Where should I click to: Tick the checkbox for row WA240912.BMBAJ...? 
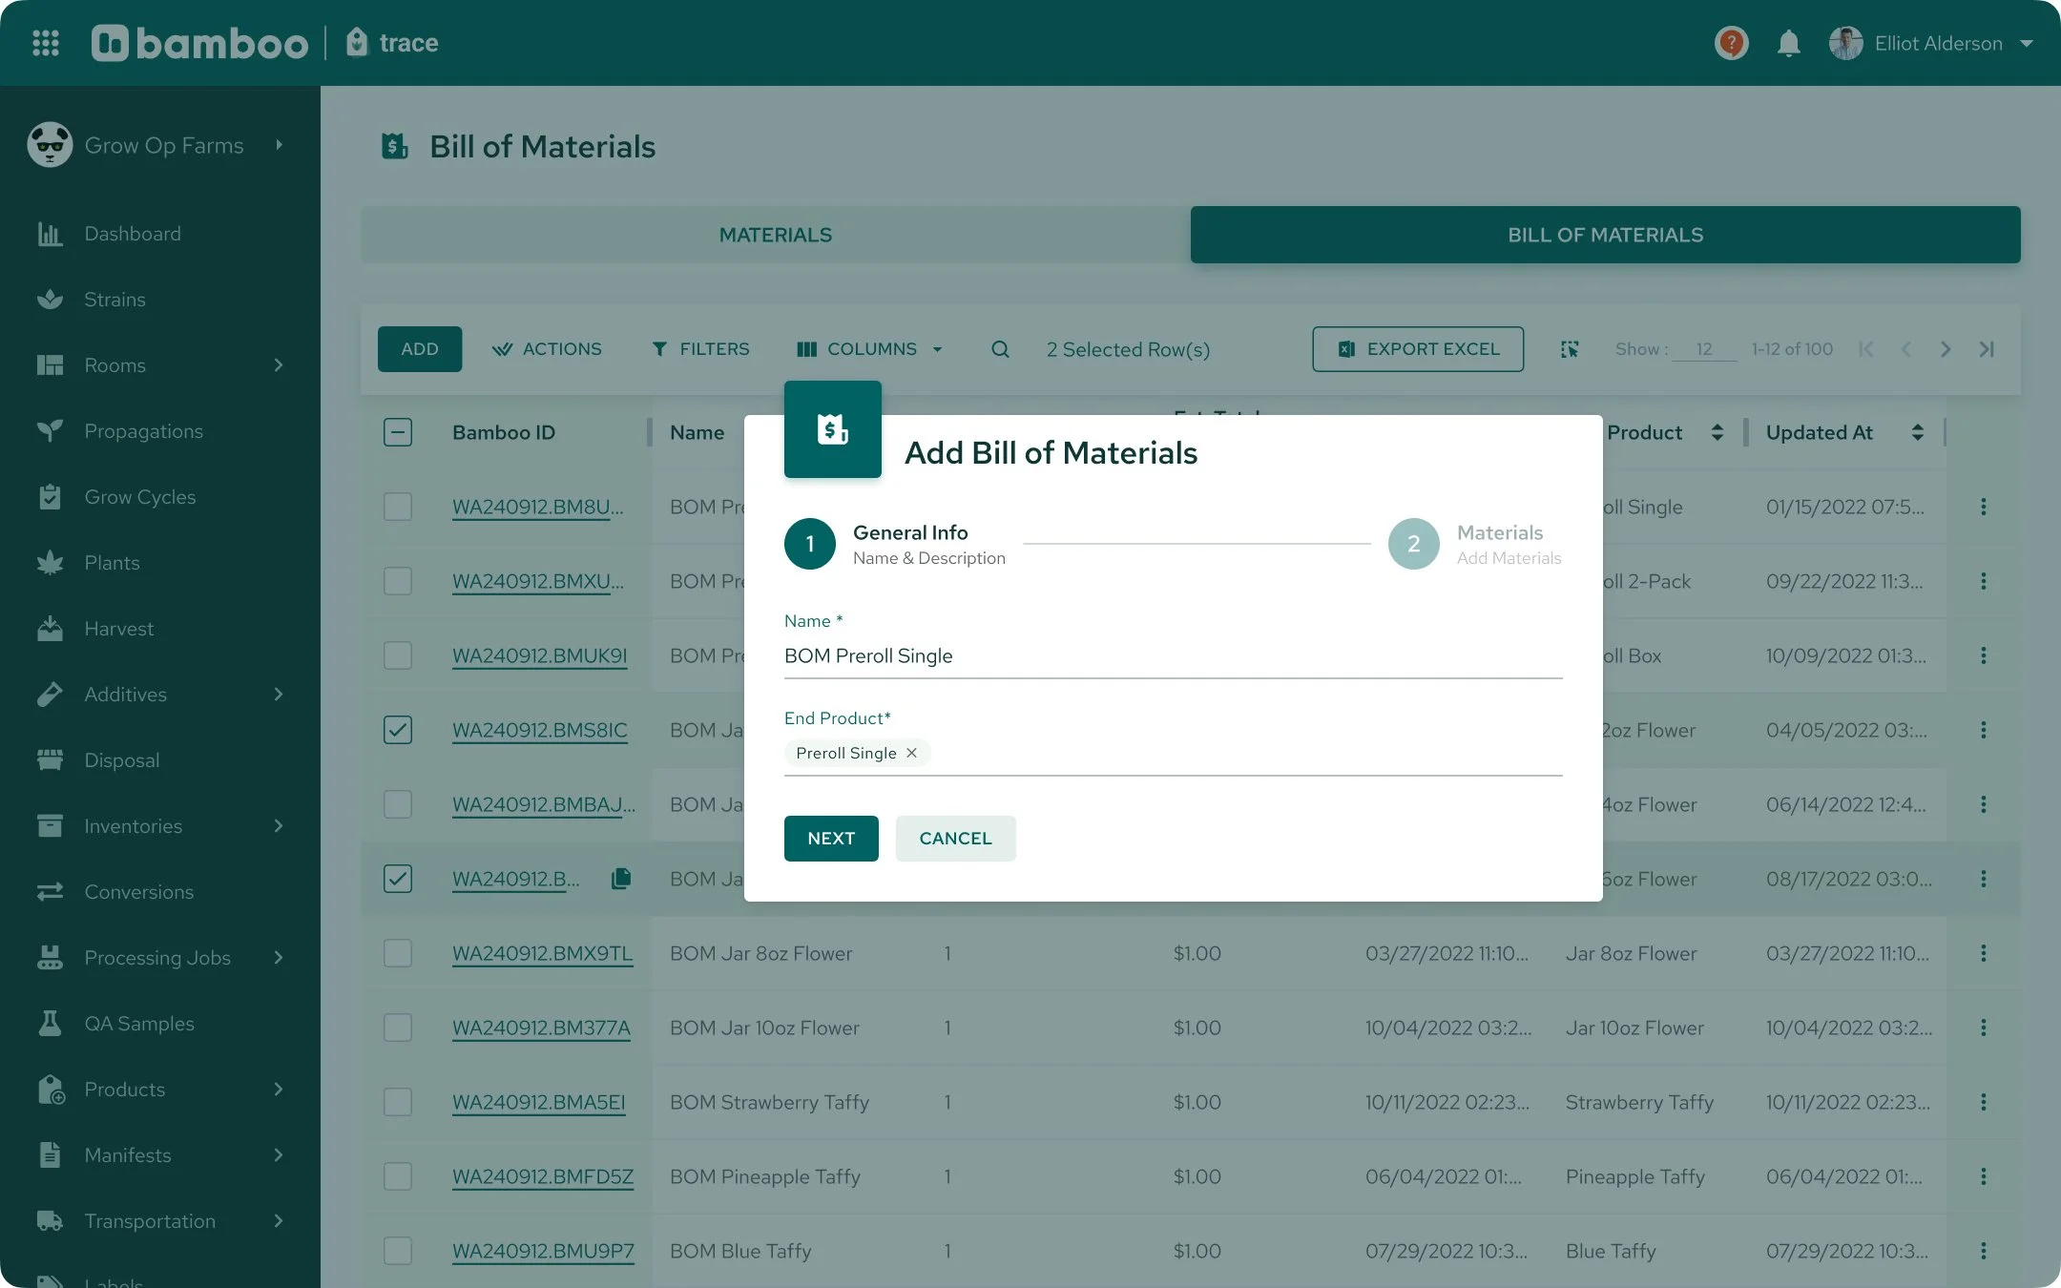398,804
